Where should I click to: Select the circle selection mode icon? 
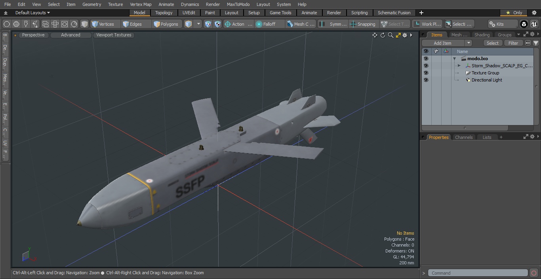coord(7,24)
